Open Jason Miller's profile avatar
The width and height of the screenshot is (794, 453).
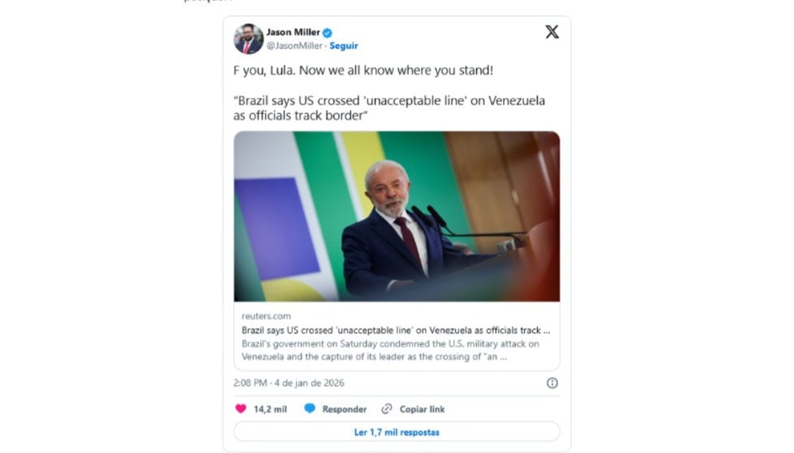(x=248, y=39)
